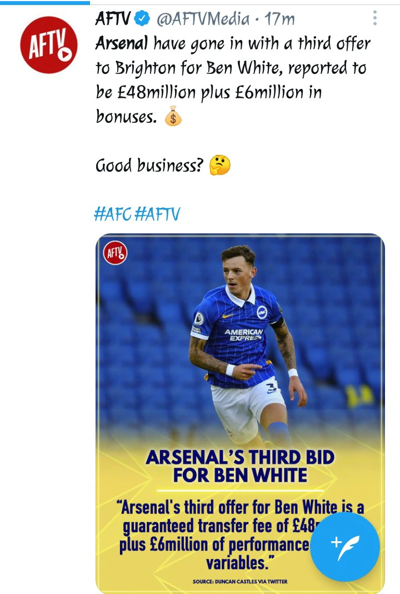Open the AFTV profile avatar
The height and width of the screenshot is (594, 400).
(x=48, y=45)
